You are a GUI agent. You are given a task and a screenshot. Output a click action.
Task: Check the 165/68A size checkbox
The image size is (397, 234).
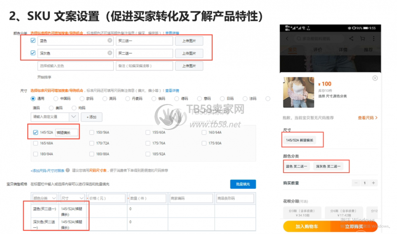point(35,143)
